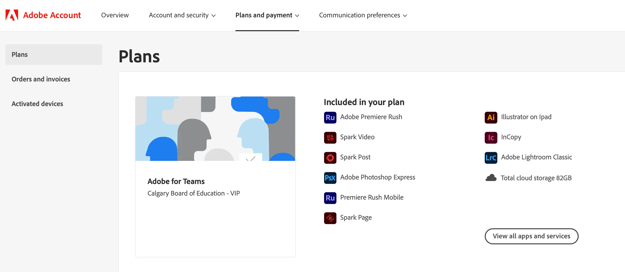This screenshot has width=625, height=272.
Task: Click the Spark Video icon
Action: [x=330, y=138]
